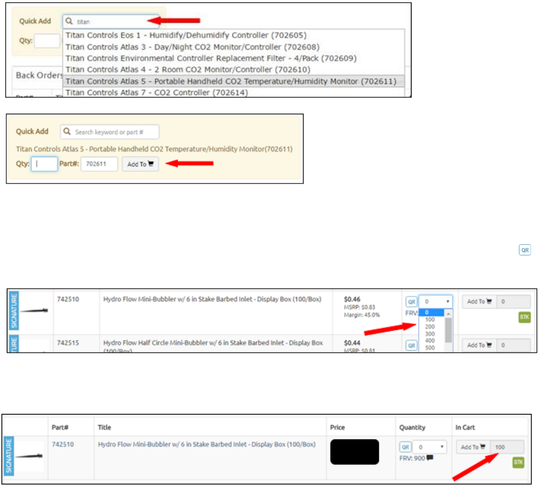
Task: Click the 'Search keyword or part #' field
Action: point(109,132)
